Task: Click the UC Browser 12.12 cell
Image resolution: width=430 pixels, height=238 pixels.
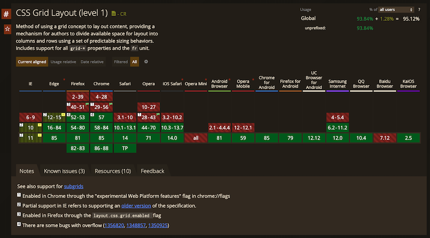Action: (314, 138)
